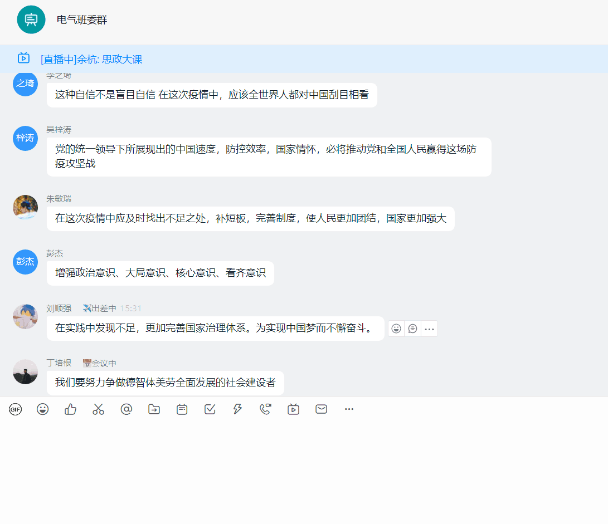Screen dimensions: 608x524
Task: Open more options for 刘顺强's message
Action: click(x=429, y=329)
